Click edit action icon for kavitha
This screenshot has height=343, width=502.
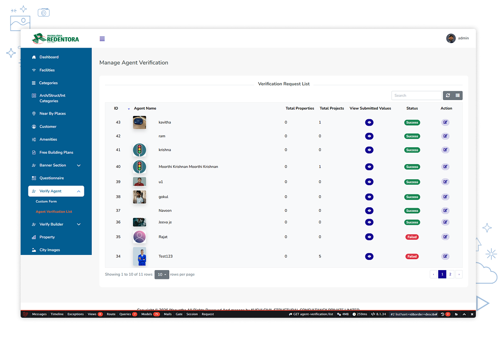point(445,122)
